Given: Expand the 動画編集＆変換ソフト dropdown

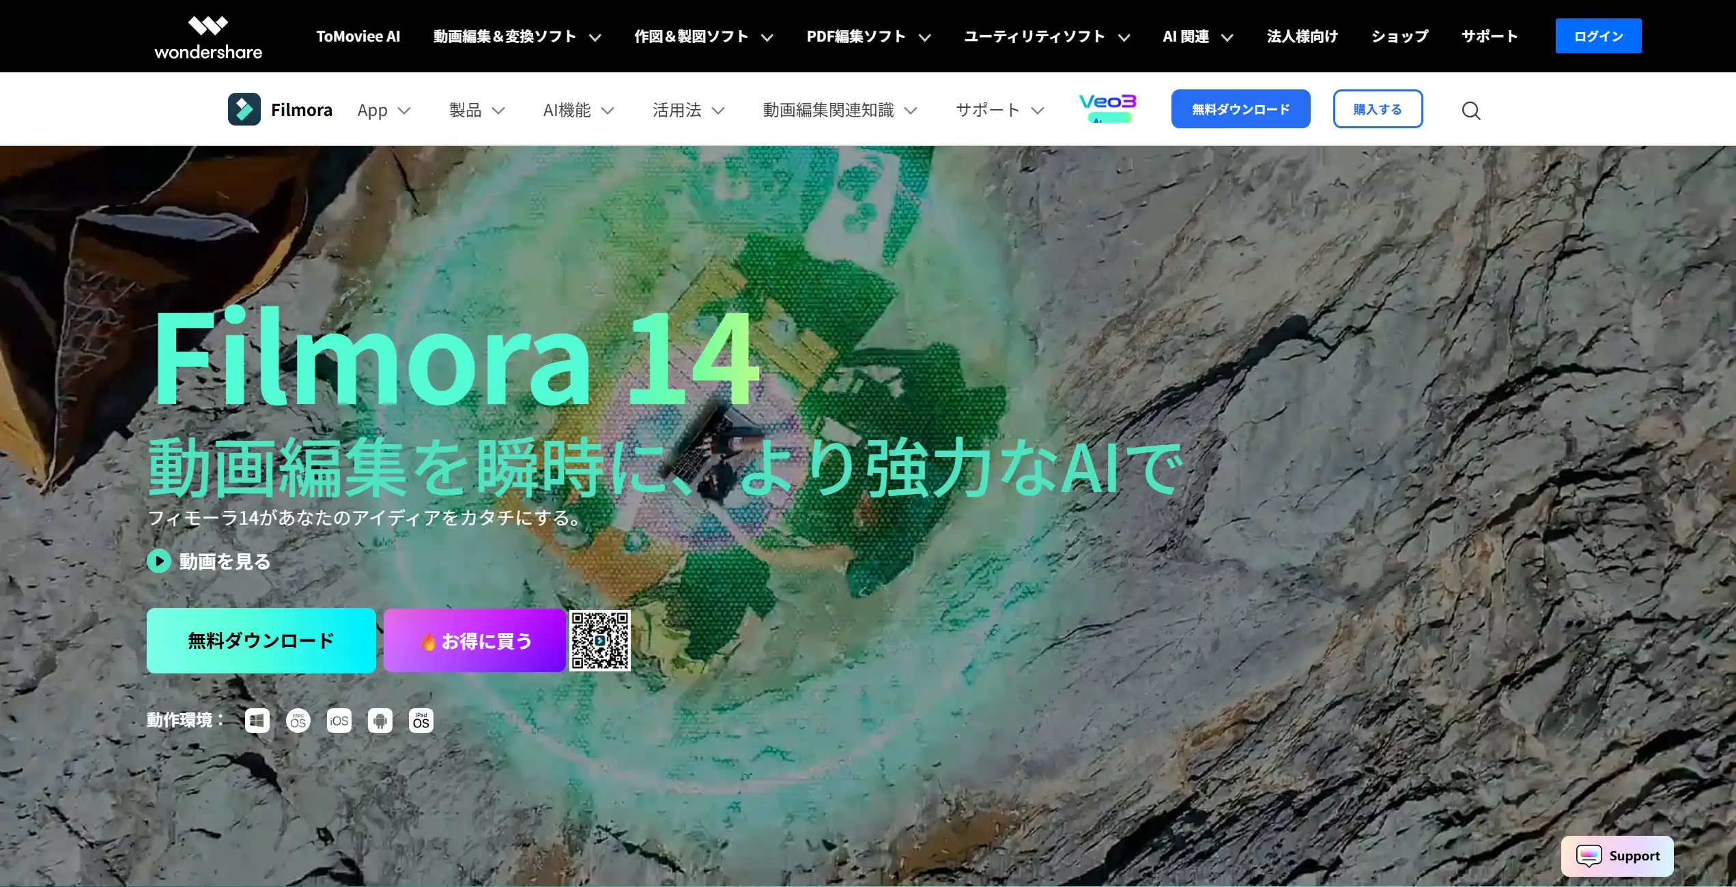Looking at the screenshot, I should point(515,36).
